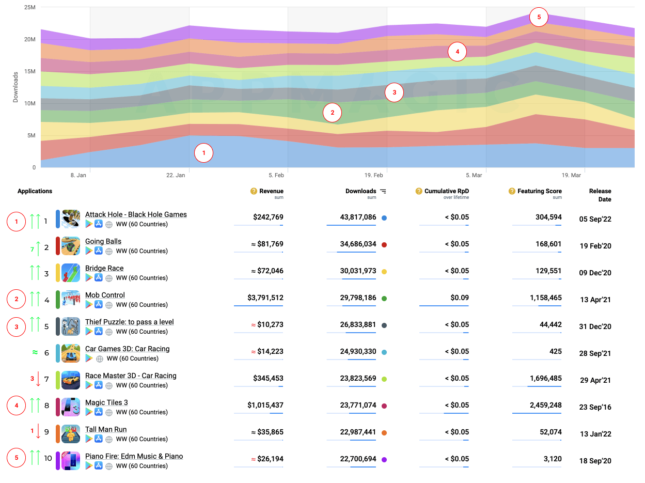Sort table by Revenue column header
This screenshot has width=645, height=483.
pos(271,191)
